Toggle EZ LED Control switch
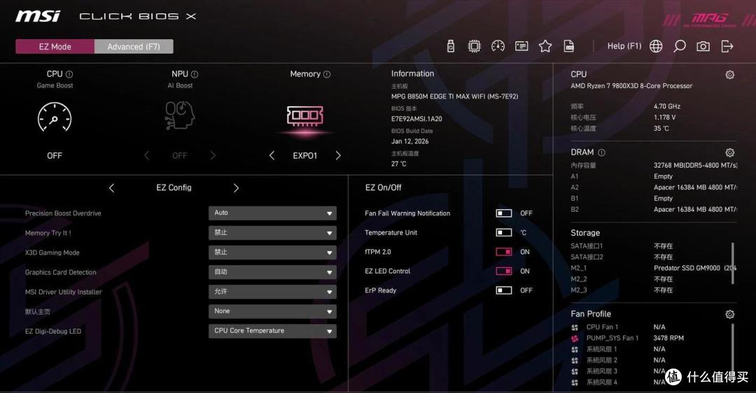Screen dimensions: 756x393 (504, 271)
